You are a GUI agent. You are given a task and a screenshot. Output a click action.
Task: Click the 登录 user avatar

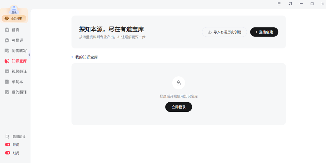14,10
